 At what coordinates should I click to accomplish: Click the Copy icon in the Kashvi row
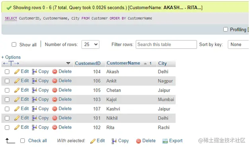(x=34, y=109)
